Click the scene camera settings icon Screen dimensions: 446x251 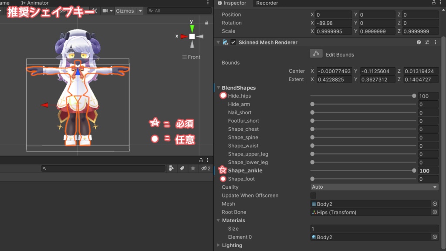105,10
